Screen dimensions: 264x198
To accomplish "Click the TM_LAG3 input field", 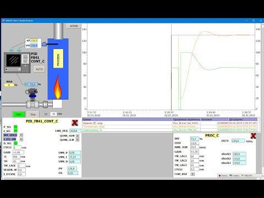I will (195, 165).
